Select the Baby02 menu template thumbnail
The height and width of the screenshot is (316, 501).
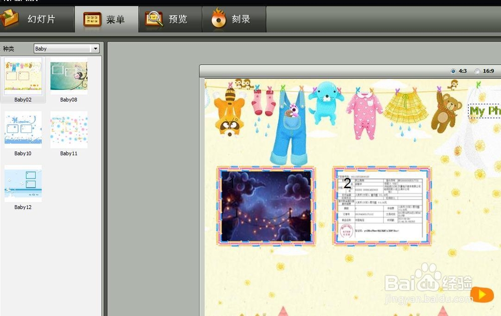click(x=23, y=76)
